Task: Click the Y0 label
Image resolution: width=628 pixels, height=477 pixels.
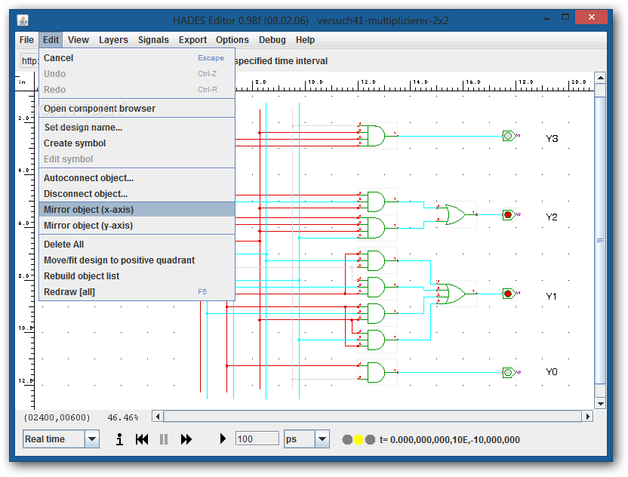Action: click(552, 372)
